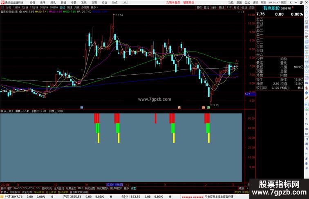Select the MA2 indicator tab
Screen dimensions: 309x199
coord(81,188)
